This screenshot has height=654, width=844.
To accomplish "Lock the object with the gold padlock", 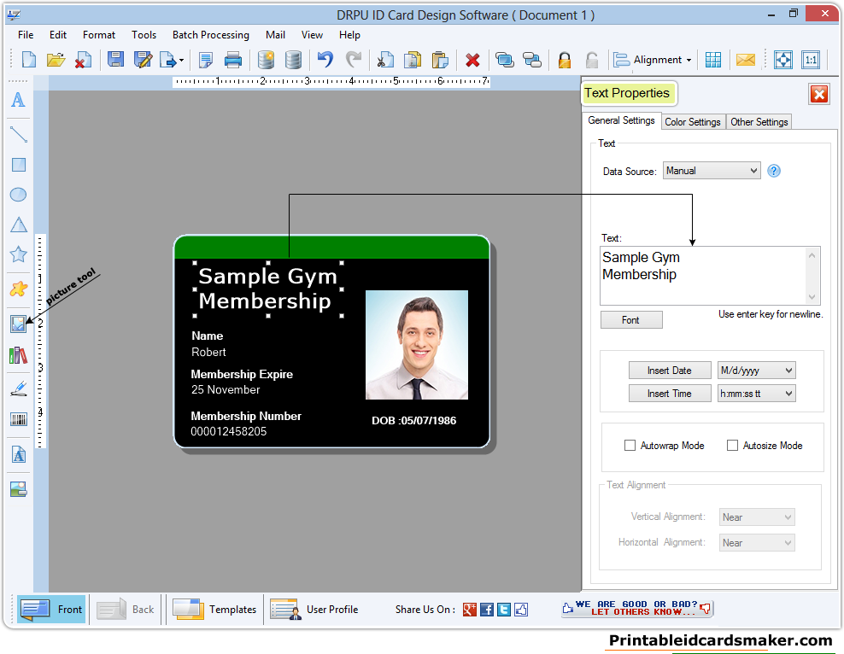I will [x=564, y=60].
